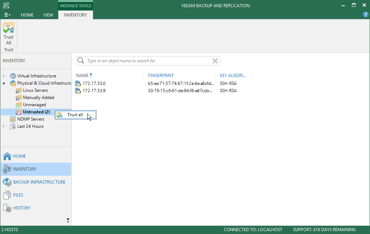This screenshot has height=234, width=370.
Task: Switch to the VIEW ribbon tab
Action: coord(48,15)
